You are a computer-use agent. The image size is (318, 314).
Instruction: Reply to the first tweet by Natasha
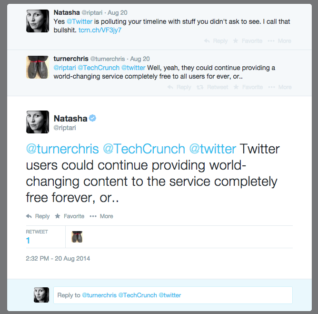click(x=216, y=41)
